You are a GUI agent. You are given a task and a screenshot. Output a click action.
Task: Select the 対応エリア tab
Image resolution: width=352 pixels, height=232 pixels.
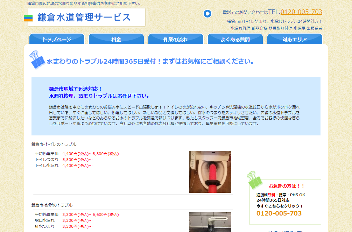point(295,39)
